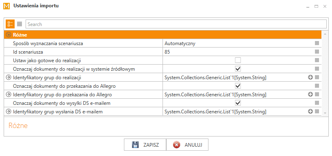Switch to alphabetical list view icon
Screen dimensions: 332x156
pyautogui.click(x=20, y=24)
